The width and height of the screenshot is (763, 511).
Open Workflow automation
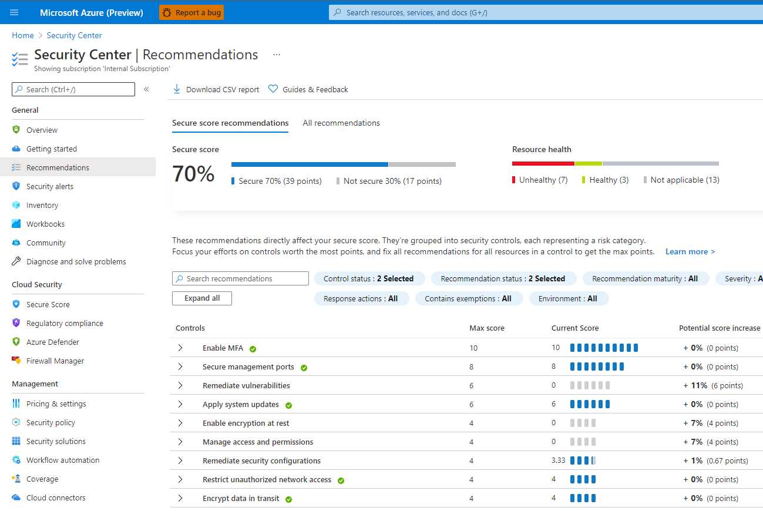63,460
